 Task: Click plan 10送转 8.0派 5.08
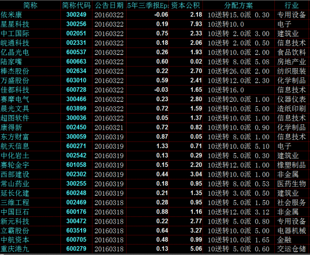239,62
